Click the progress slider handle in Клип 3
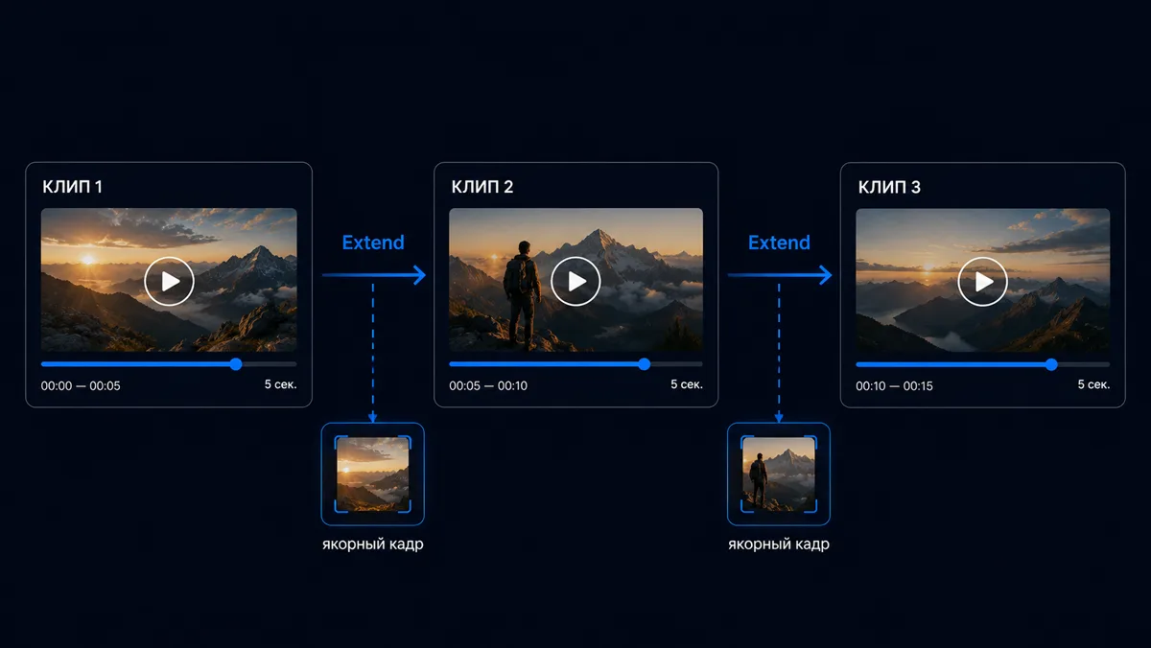 tap(1051, 364)
